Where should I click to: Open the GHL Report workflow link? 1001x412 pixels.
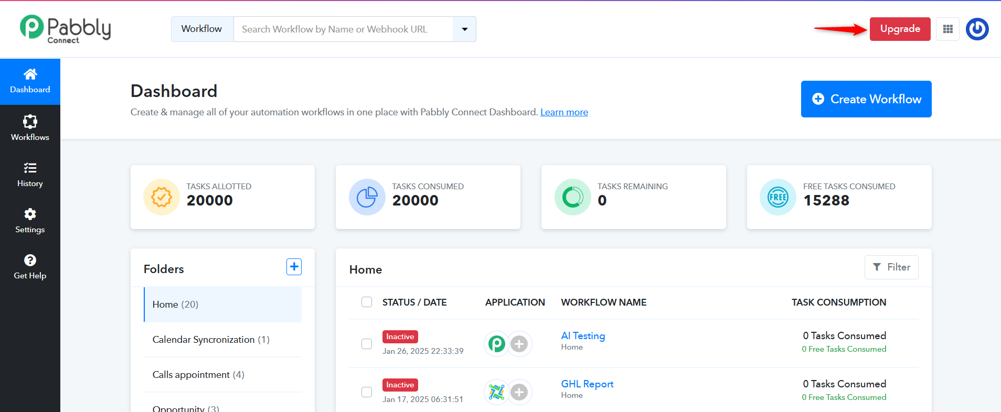tap(587, 384)
